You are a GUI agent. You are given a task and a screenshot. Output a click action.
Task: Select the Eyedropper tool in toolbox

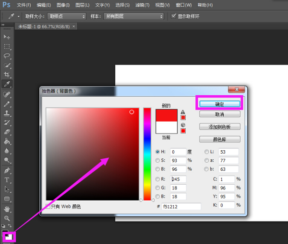coord(7,84)
